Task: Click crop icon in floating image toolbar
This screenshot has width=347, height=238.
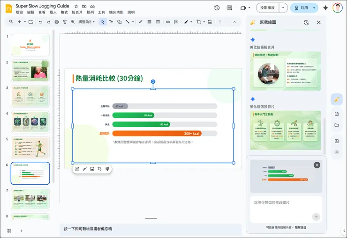Action: click(99, 169)
